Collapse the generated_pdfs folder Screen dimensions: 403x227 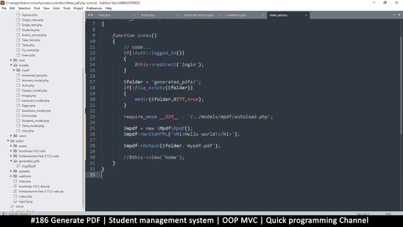tap(11, 161)
